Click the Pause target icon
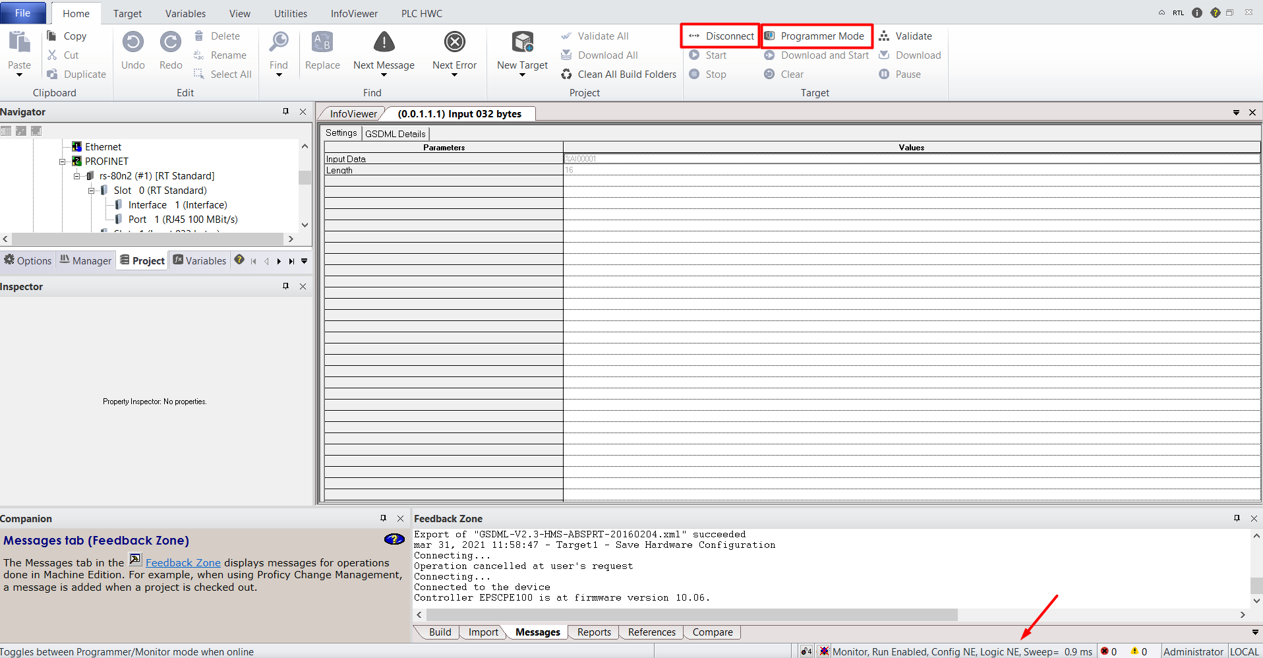 884,74
